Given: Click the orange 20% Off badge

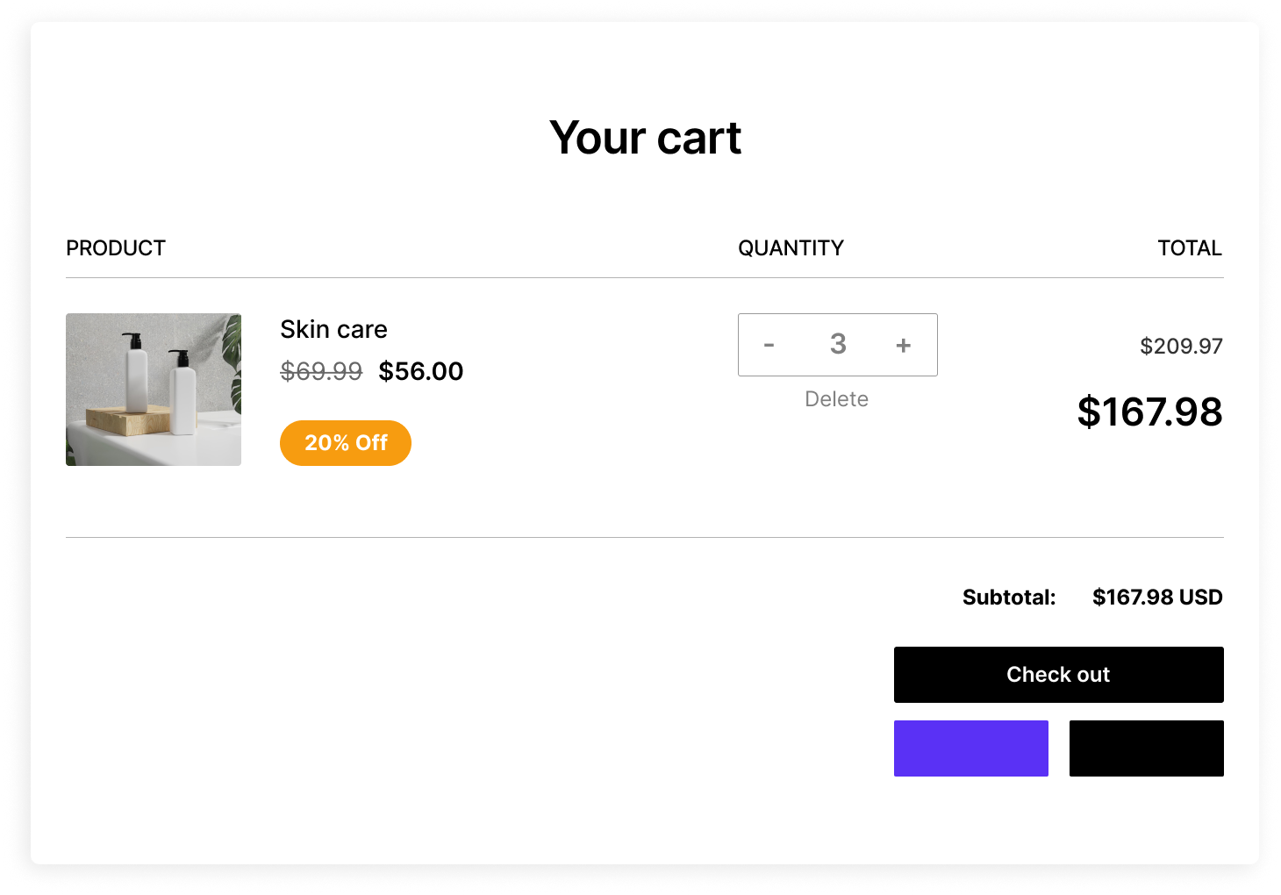Looking at the screenshot, I should pyautogui.click(x=346, y=443).
